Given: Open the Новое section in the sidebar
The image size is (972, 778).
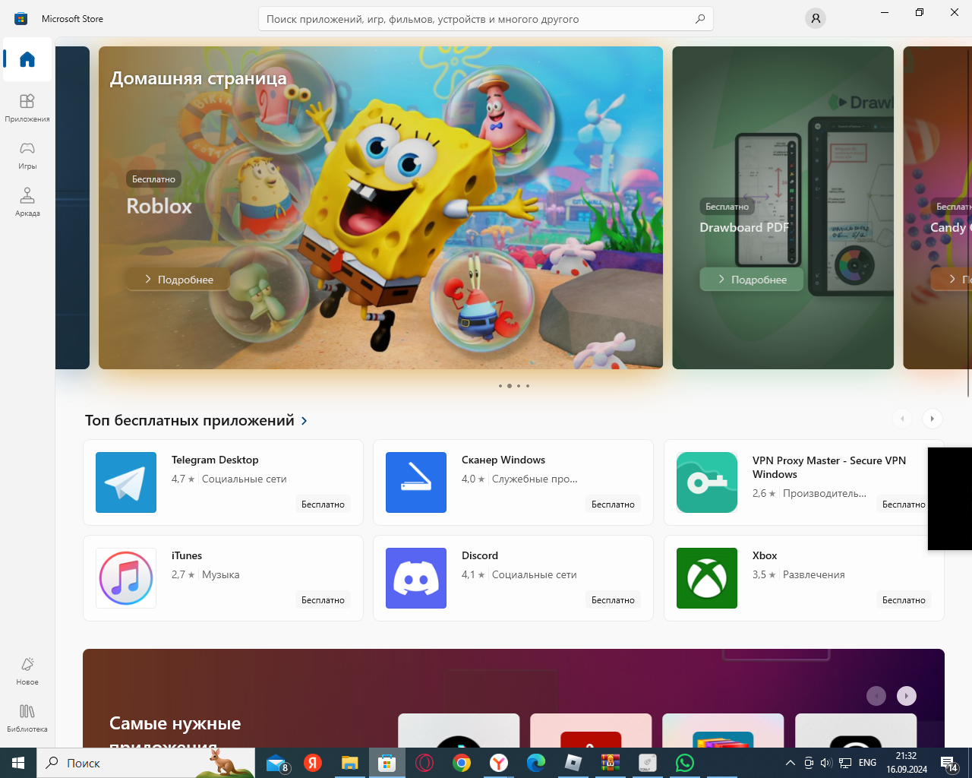Looking at the screenshot, I should 27,670.
